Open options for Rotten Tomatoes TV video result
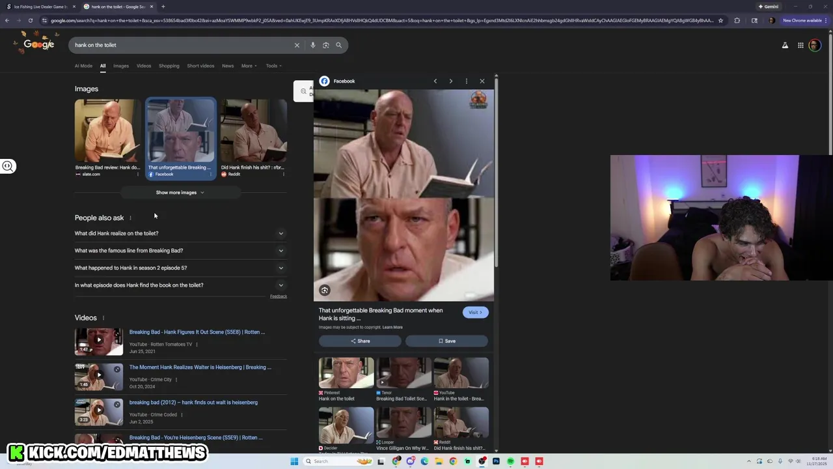The width and height of the screenshot is (833, 469). [197, 345]
